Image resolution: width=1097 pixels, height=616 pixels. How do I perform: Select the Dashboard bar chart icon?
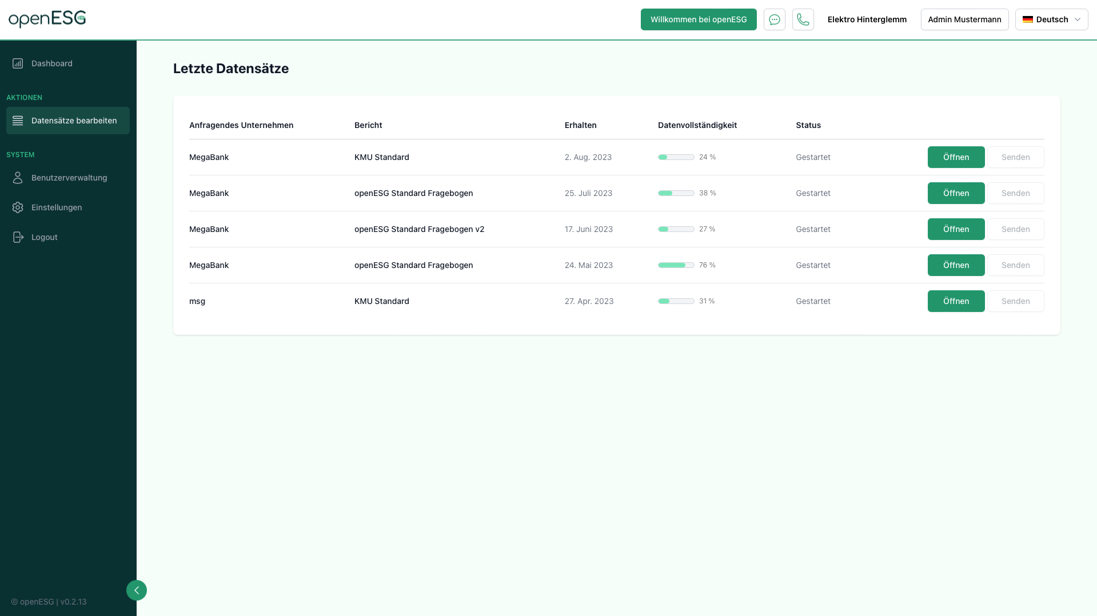[x=18, y=63]
